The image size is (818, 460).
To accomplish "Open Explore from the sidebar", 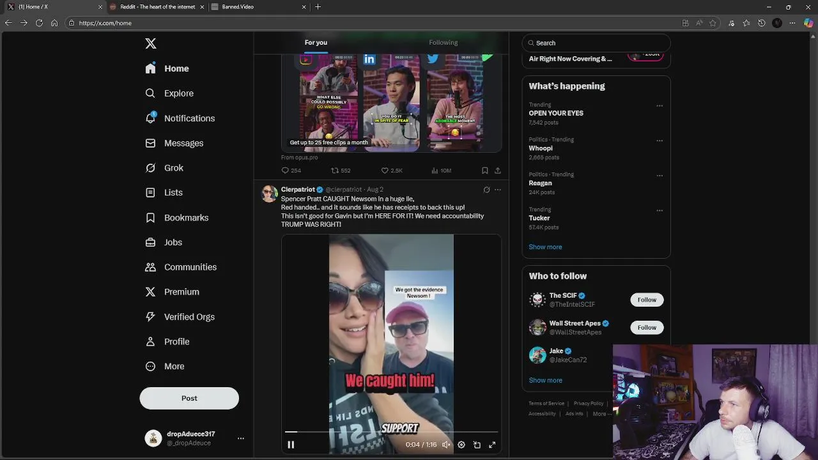I will click(x=169, y=93).
